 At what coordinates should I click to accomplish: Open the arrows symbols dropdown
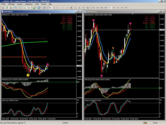tap(88, 8)
